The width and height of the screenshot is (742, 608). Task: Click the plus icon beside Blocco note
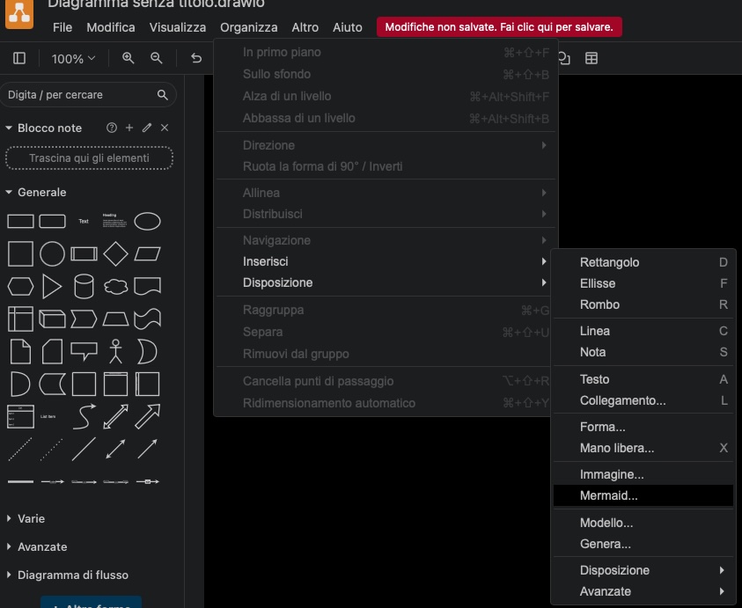129,128
